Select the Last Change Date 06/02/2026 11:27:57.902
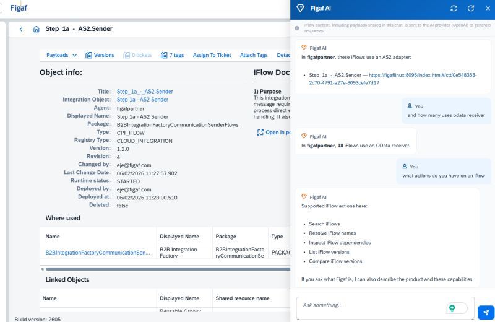The width and height of the screenshot is (495, 322). coord(147,173)
